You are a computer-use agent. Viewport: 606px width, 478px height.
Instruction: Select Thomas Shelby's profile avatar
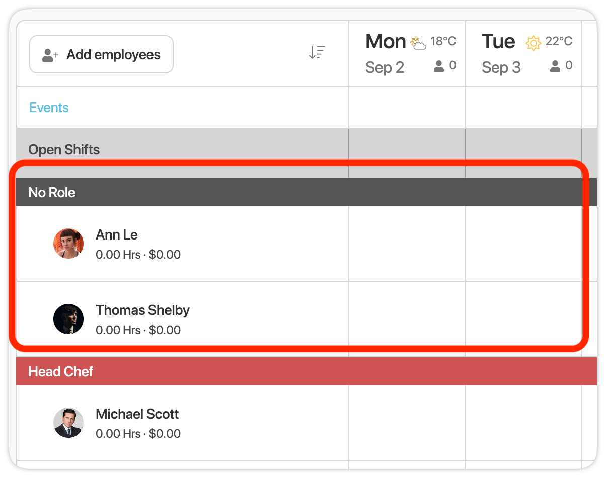click(x=68, y=319)
